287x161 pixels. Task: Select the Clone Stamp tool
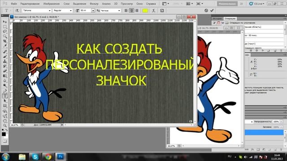(5, 62)
